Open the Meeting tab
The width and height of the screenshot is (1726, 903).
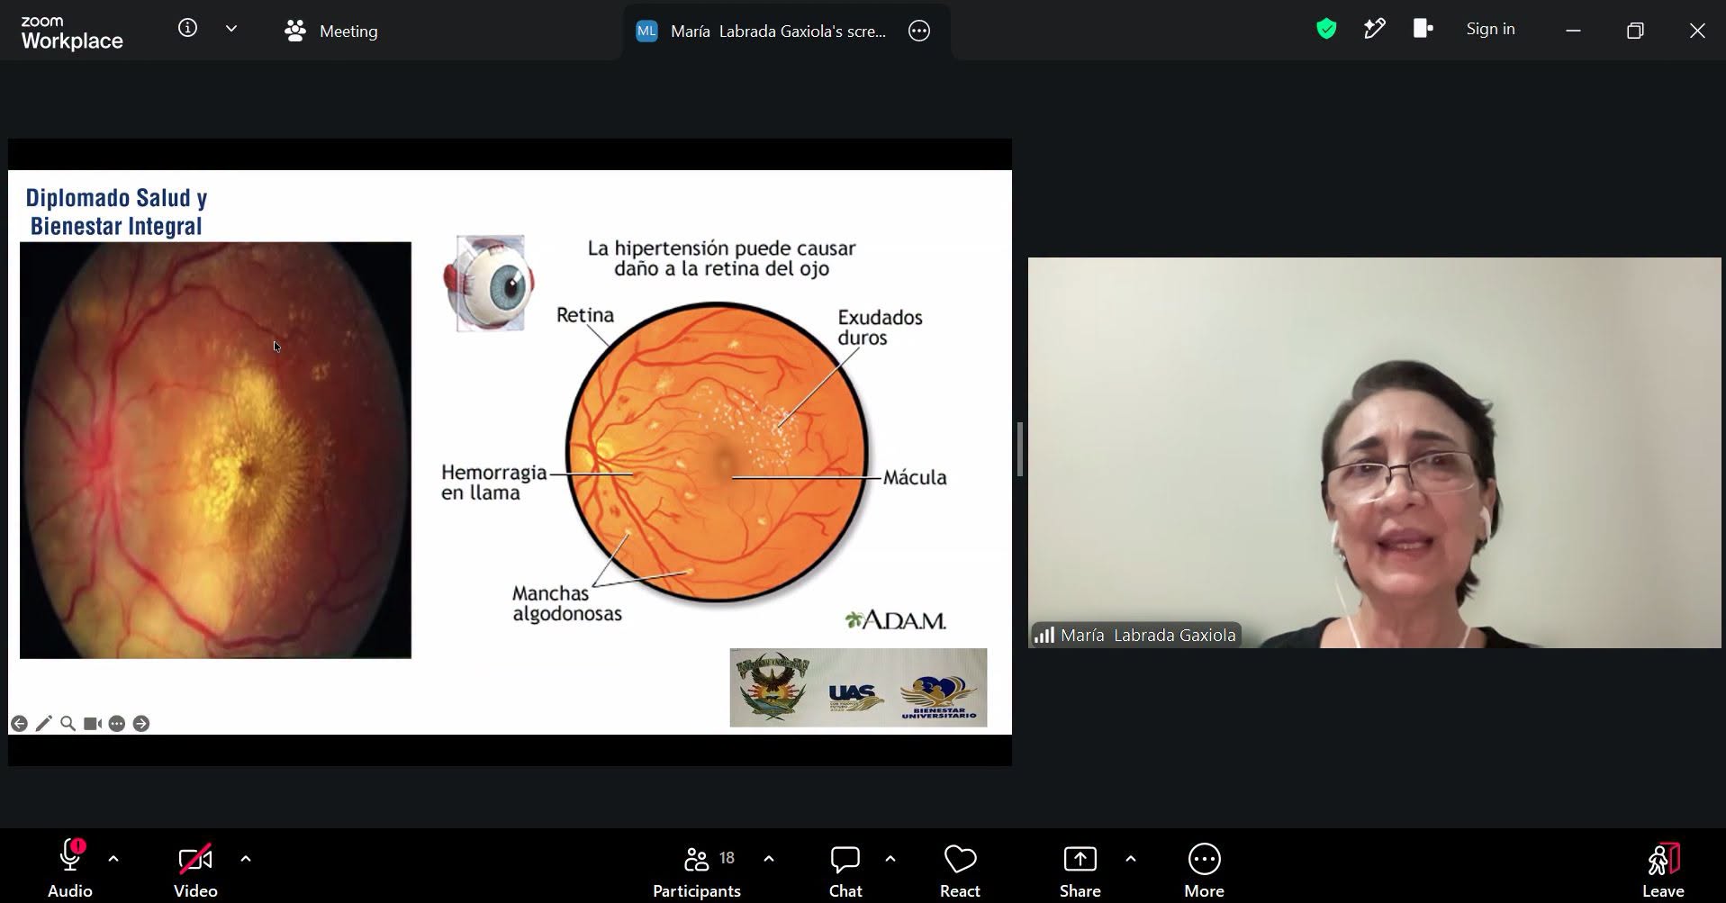coord(331,31)
